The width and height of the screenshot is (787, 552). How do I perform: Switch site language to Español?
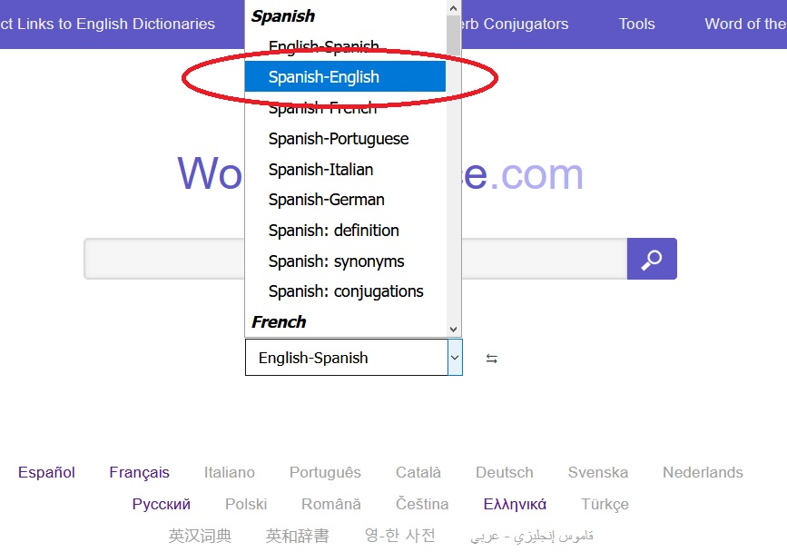46,472
